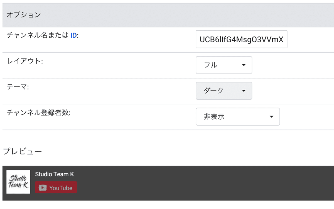
Task: Click the caret arrow beside ダーク
Action: (244, 91)
